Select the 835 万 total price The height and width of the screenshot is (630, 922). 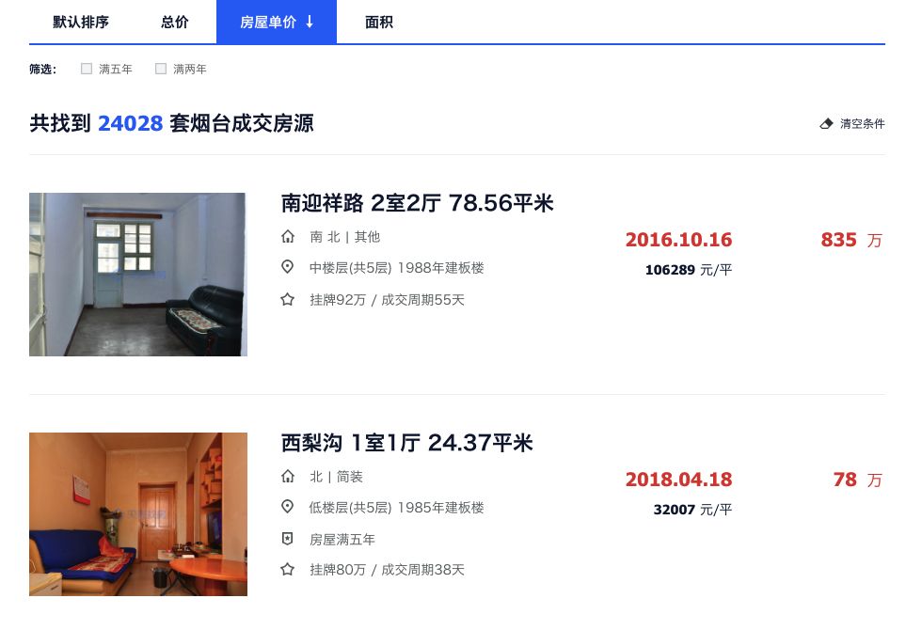click(851, 240)
